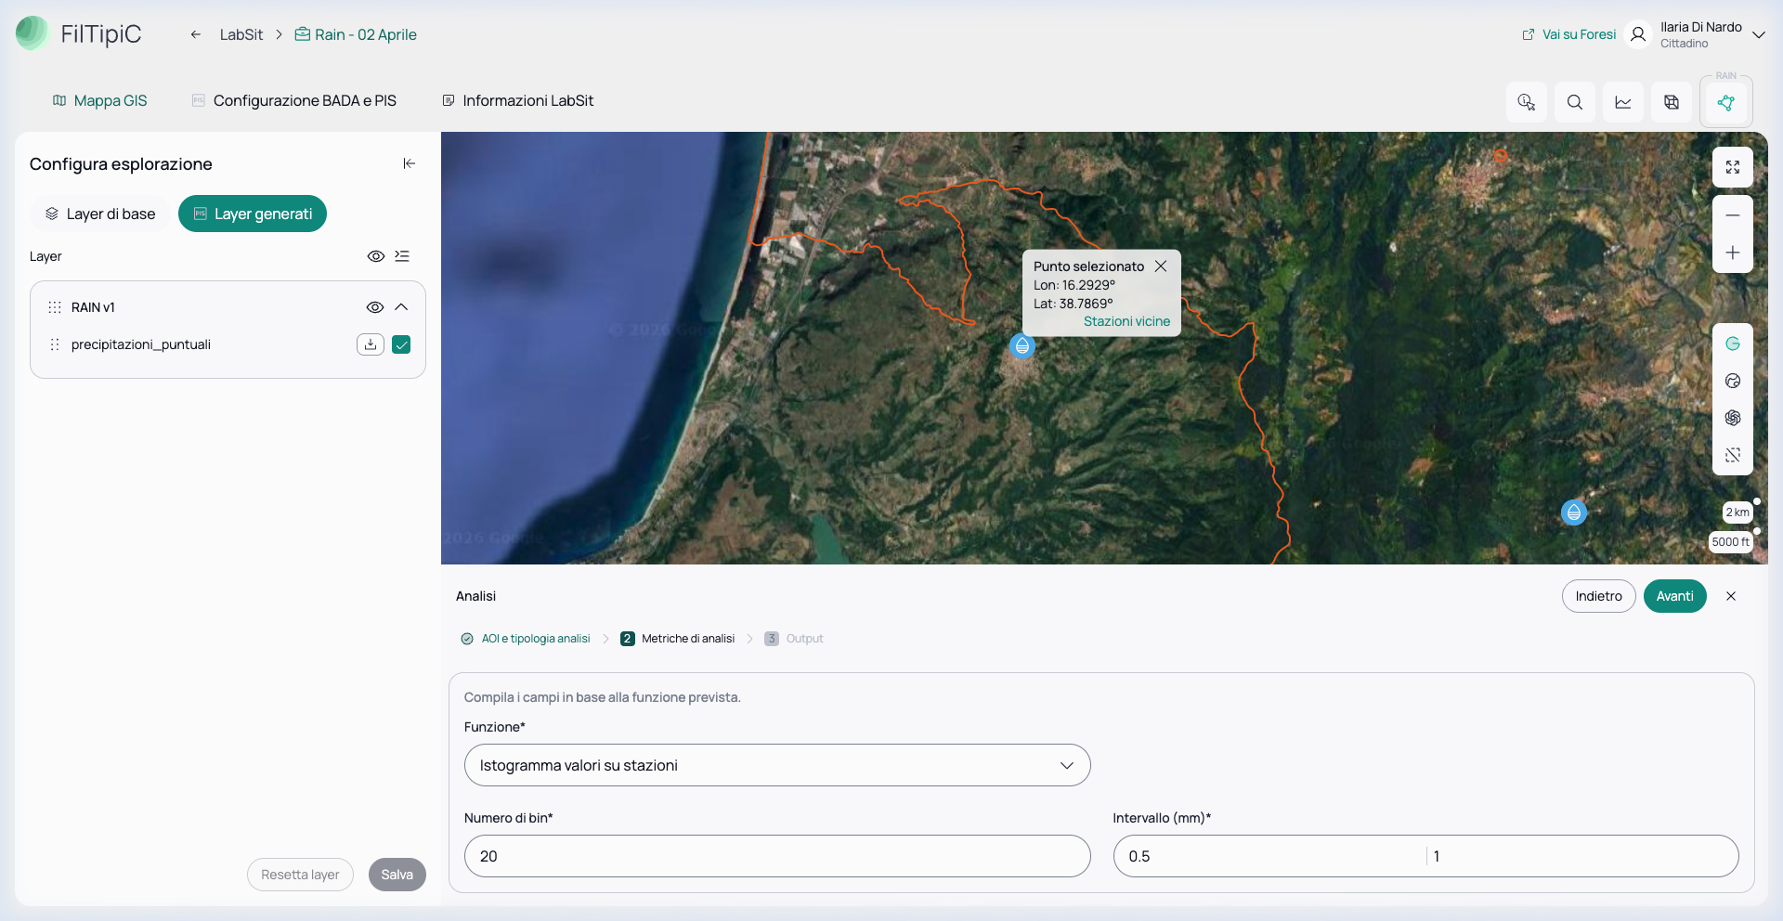Viewport: 1783px width, 921px height.
Task: Hide the RAIN v1 layer group
Action: tap(375, 307)
